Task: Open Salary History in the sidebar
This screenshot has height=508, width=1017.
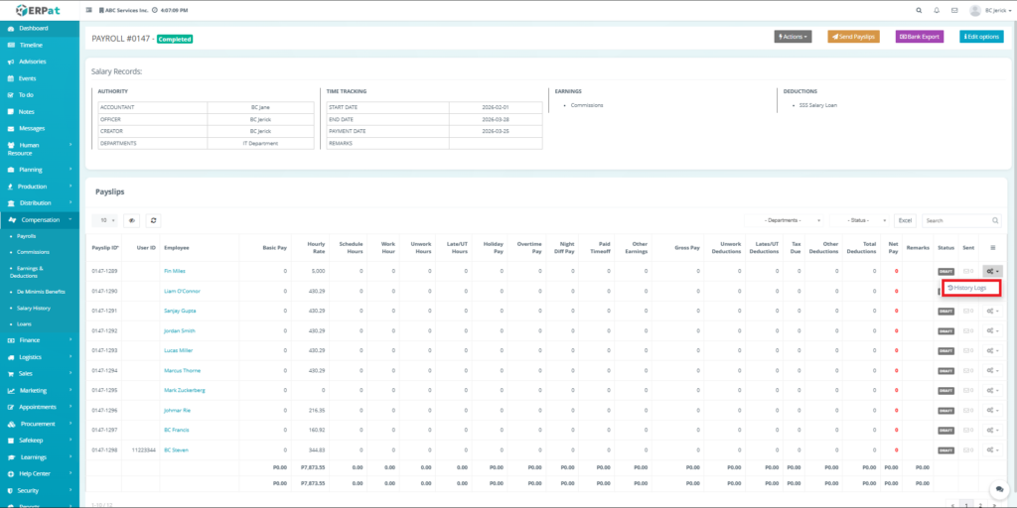Action: (x=34, y=308)
